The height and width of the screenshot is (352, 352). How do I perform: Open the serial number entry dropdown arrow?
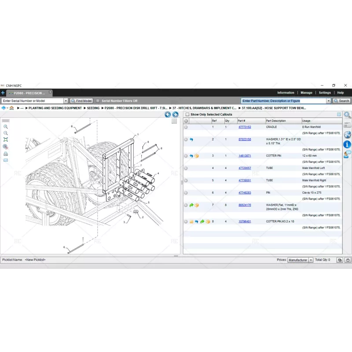[x=65, y=100]
